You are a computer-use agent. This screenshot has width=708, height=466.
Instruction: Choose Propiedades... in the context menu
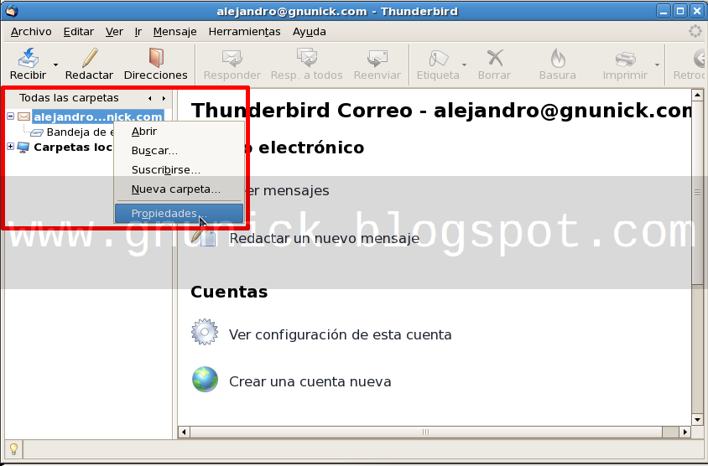(179, 213)
